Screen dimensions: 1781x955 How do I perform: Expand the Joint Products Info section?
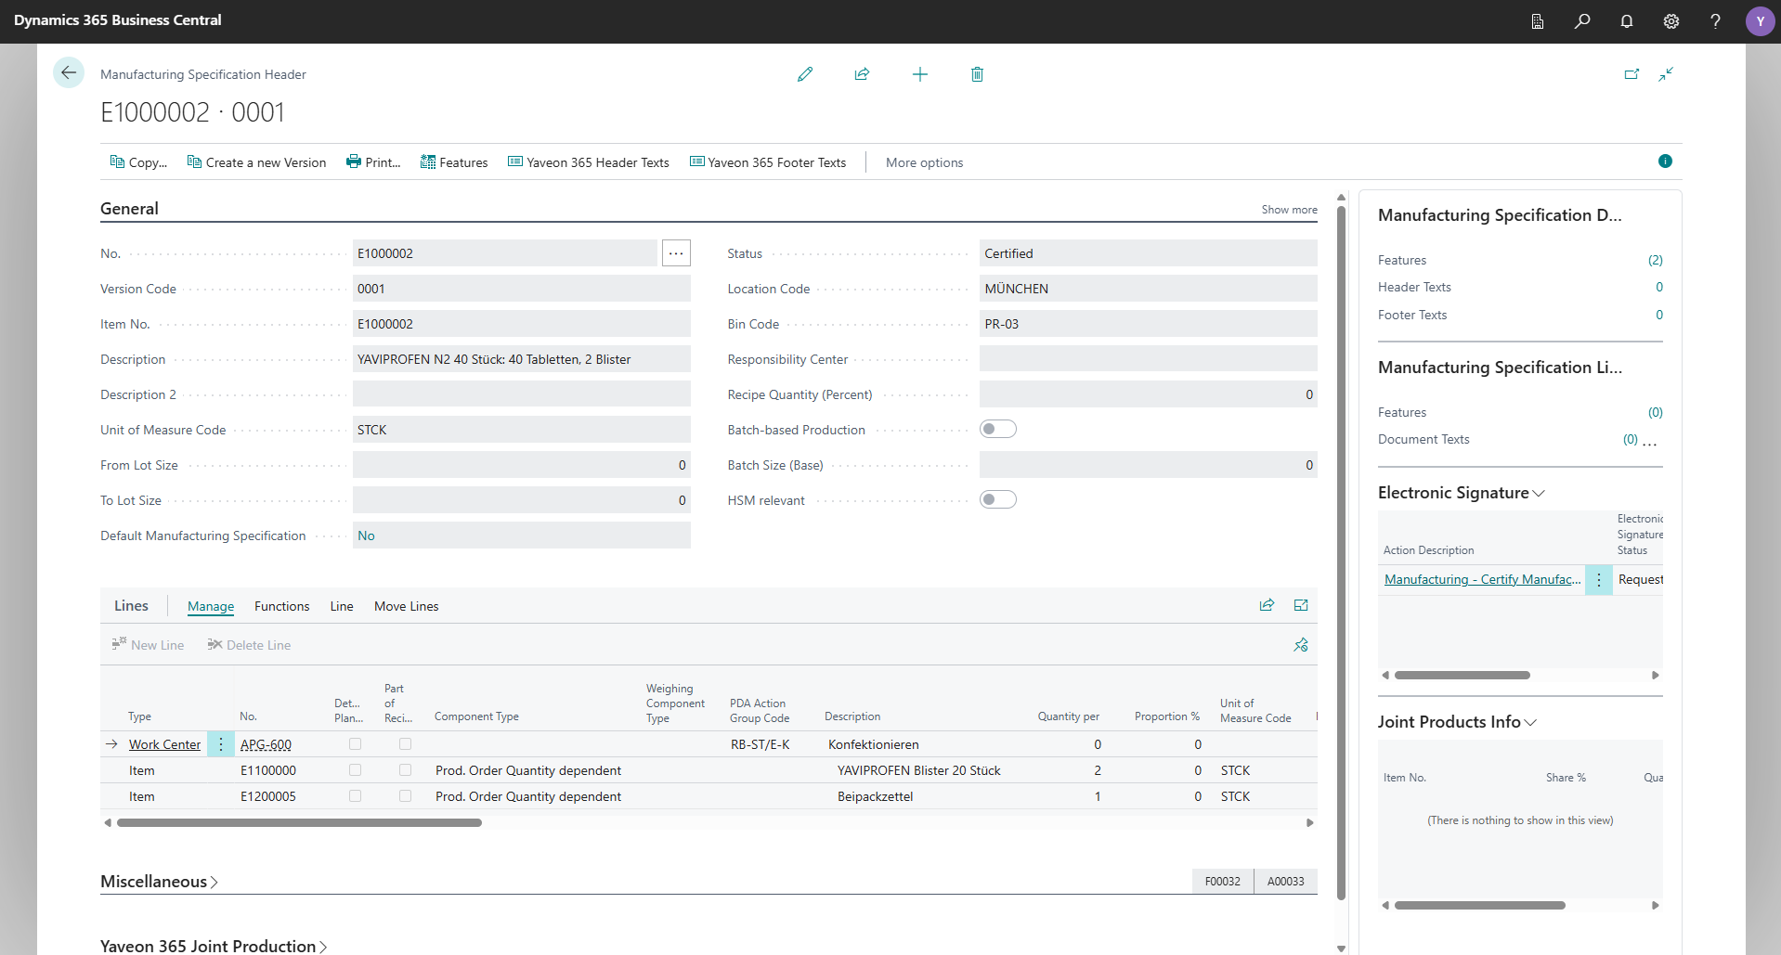tap(1532, 722)
